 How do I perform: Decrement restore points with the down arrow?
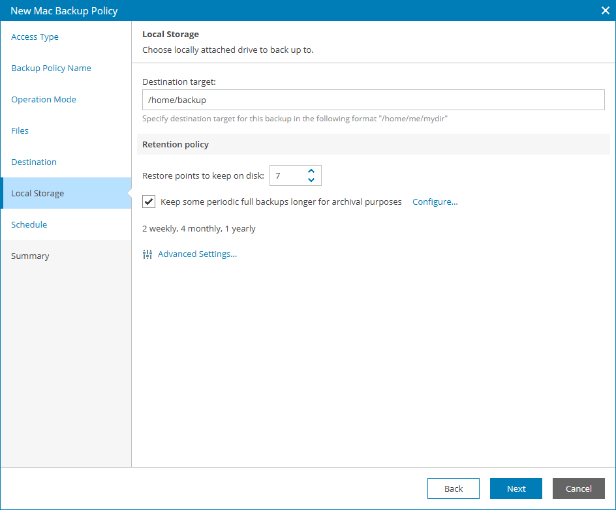[311, 179]
